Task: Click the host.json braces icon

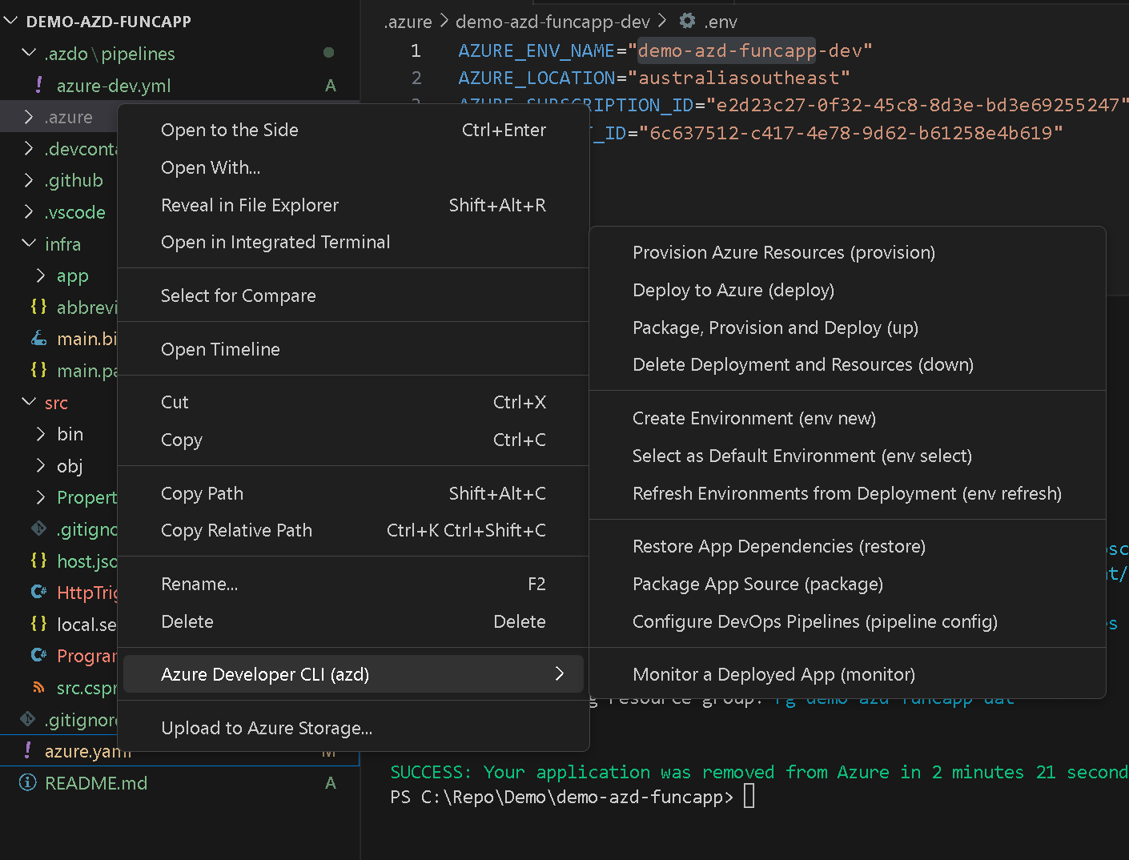Action: click(38, 561)
